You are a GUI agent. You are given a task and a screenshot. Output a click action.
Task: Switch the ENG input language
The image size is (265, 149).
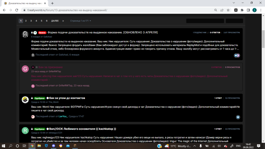point(238,146)
